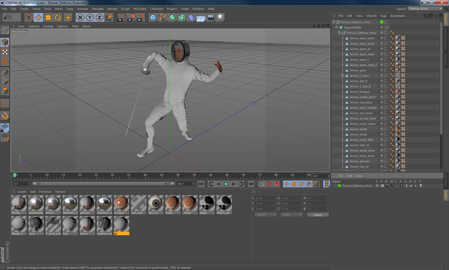
Task: Switch to Polygons mode
Action: click(x=5, y=91)
